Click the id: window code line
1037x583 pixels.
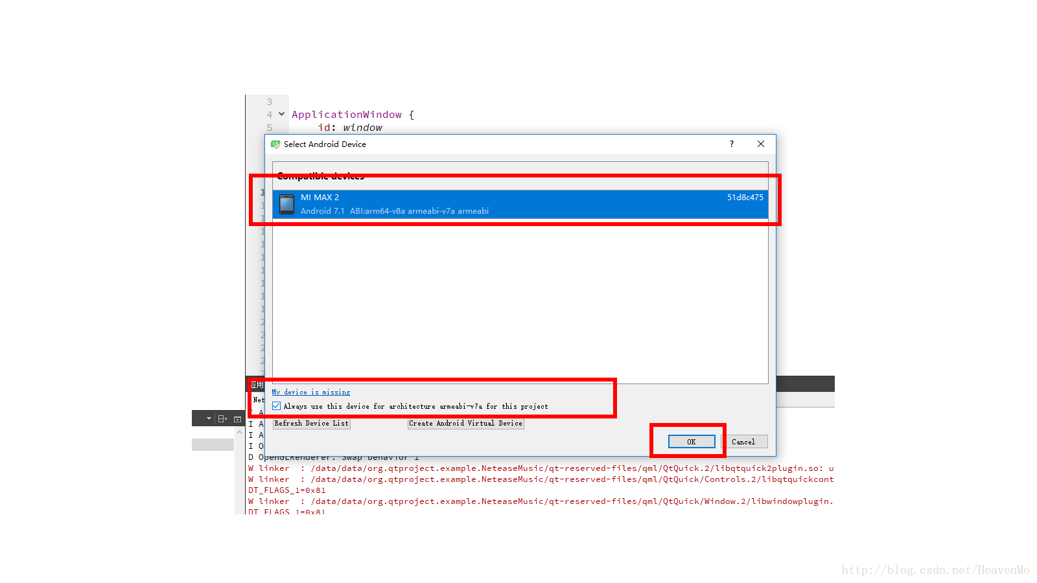point(350,128)
